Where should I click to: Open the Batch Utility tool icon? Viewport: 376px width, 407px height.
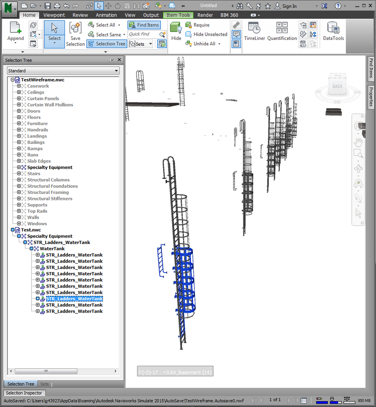(313, 34)
